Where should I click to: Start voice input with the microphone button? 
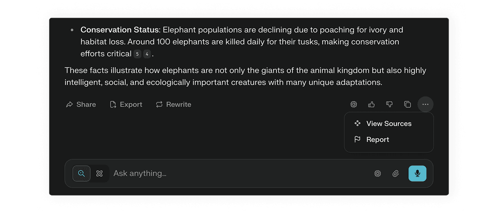(417, 174)
